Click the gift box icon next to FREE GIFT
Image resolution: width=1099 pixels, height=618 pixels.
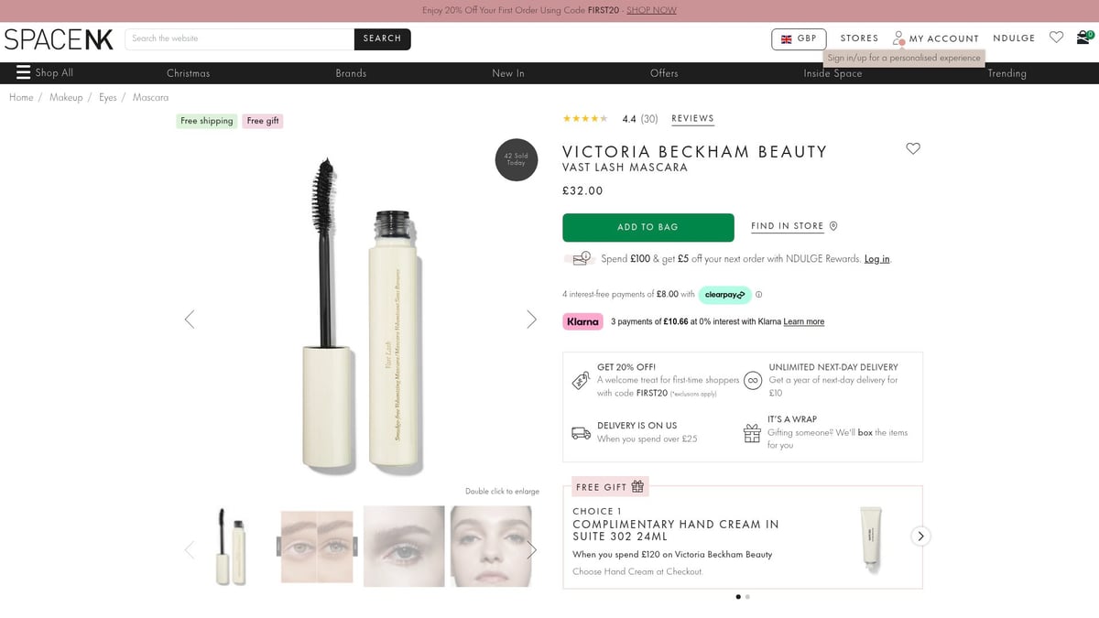637,486
